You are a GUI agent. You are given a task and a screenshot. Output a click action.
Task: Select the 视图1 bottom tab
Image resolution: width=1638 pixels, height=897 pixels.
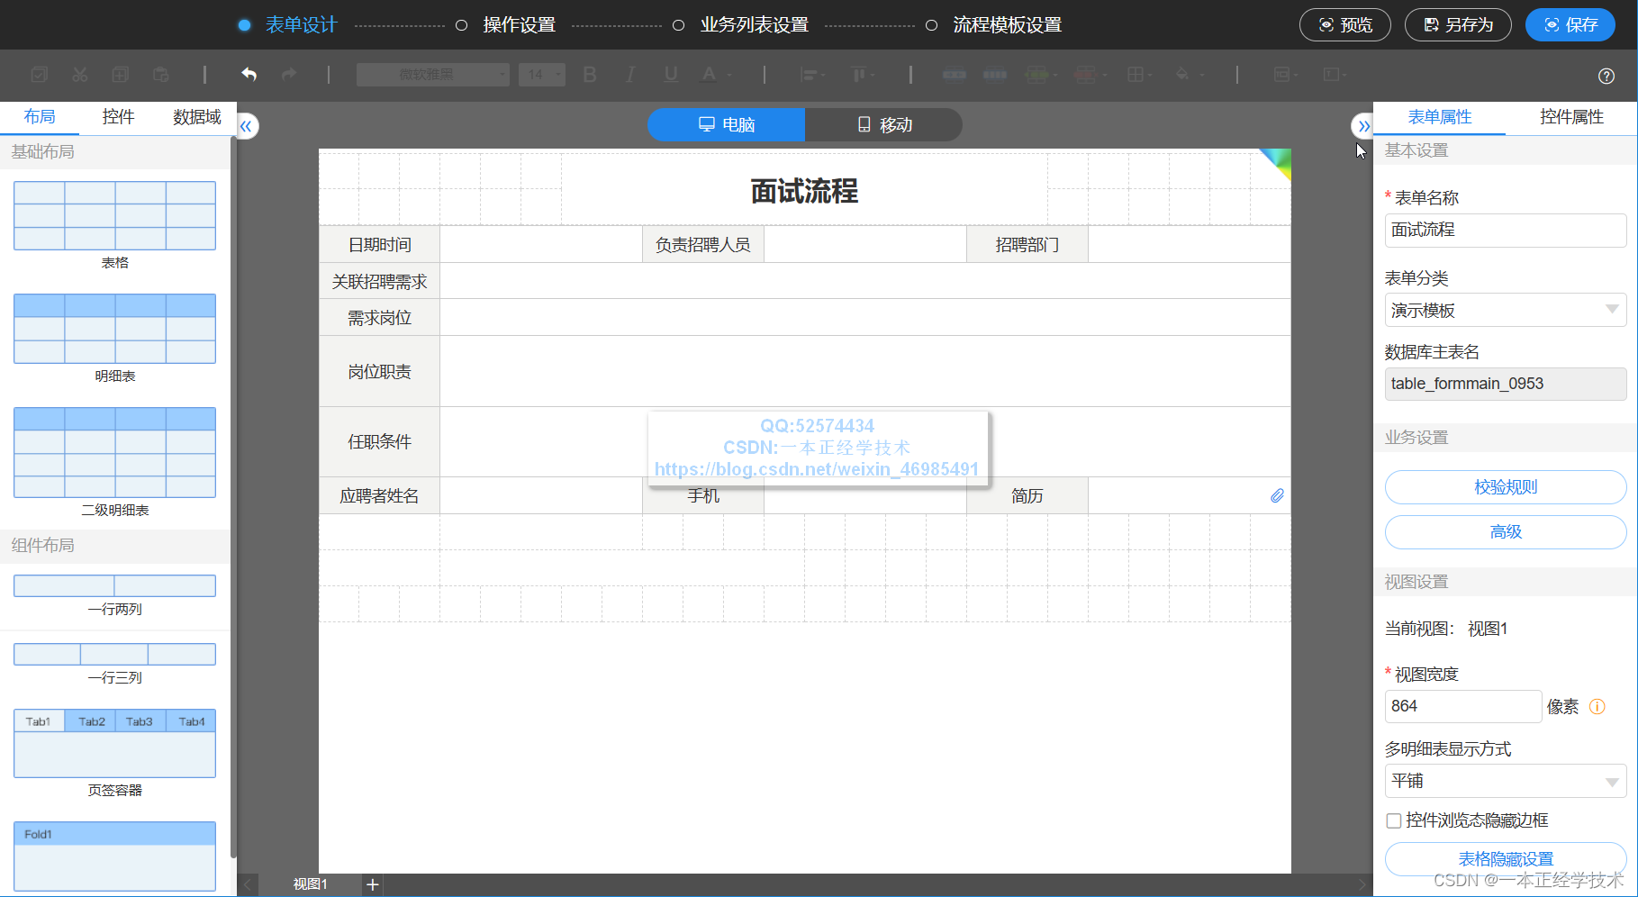(310, 884)
